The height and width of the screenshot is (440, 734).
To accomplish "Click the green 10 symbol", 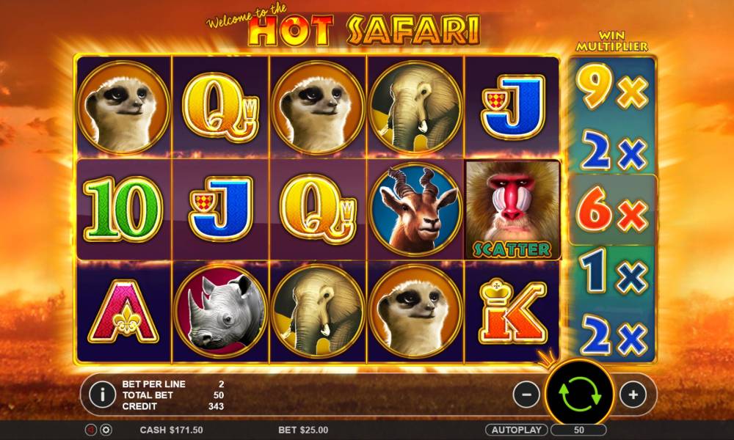I will click(123, 209).
